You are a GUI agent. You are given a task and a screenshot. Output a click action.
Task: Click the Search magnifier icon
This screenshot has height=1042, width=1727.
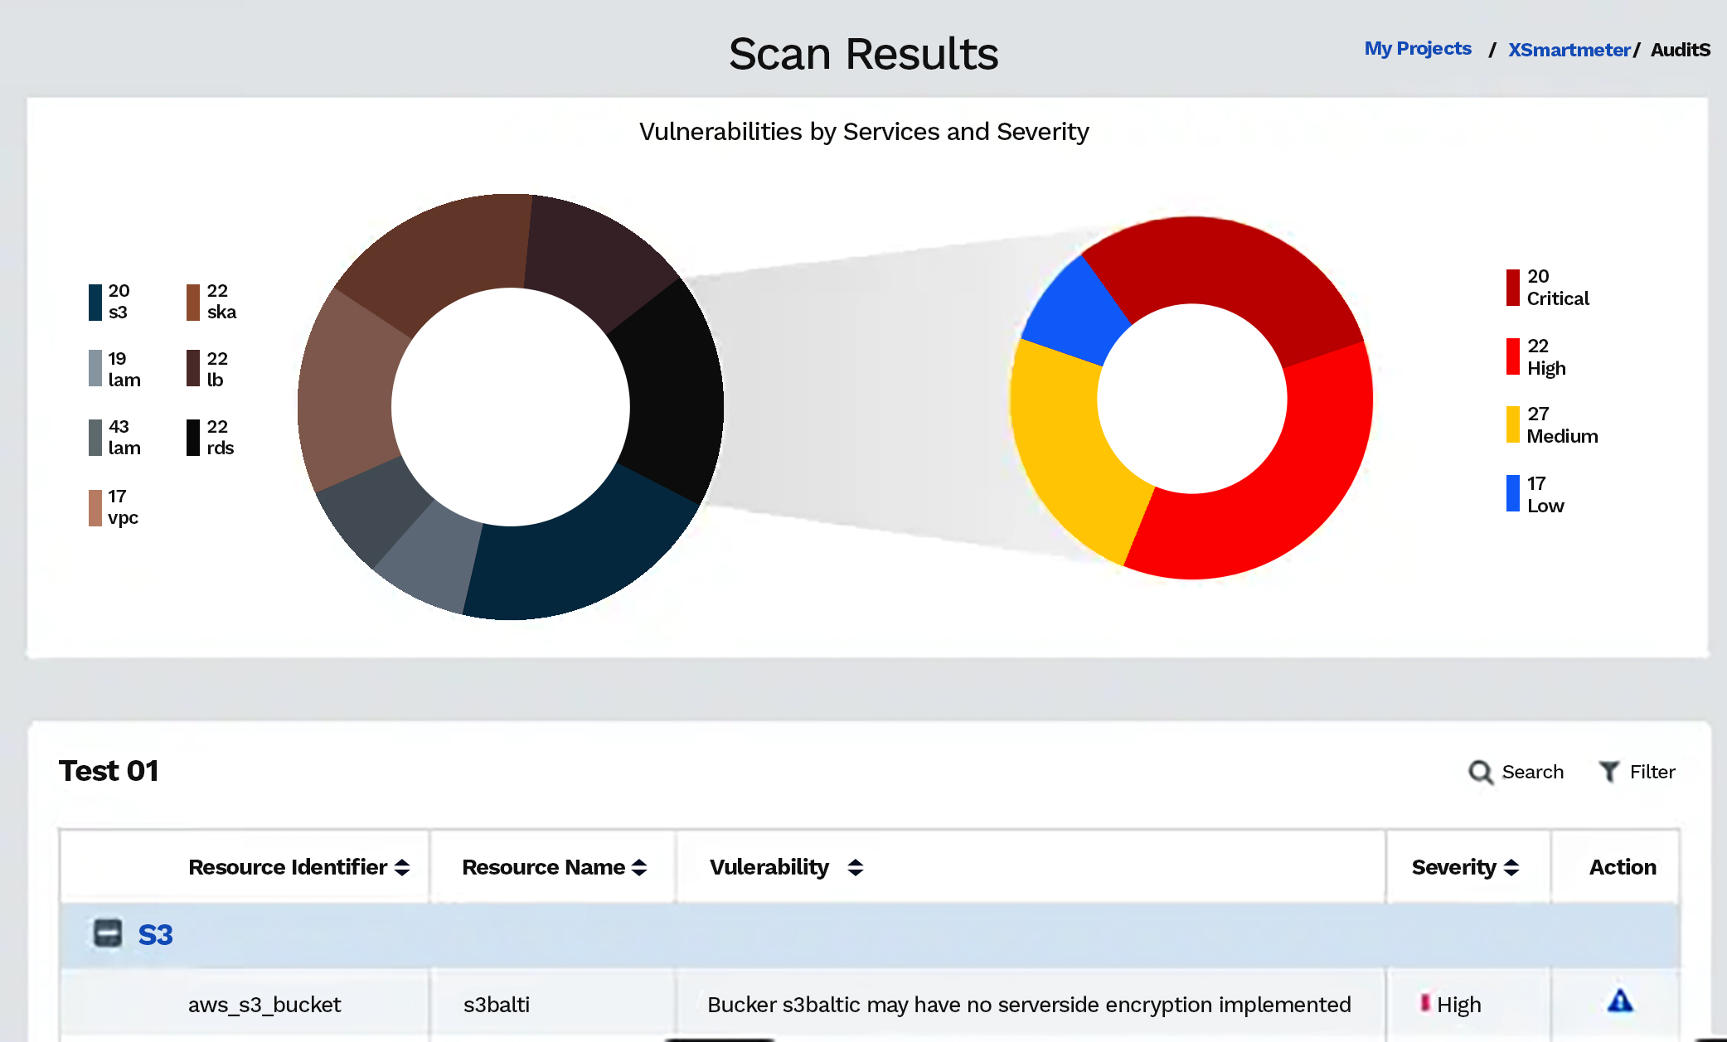[1480, 773]
